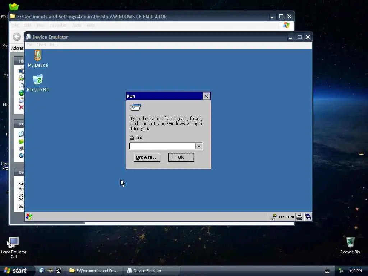Viewport: 368px width, 276px height.
Task: Open the Explorer window File menu
Action: (x=15, y=25)
